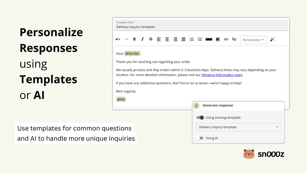Select the @Sender placeholder tag
Viewport: 307px width, 173px height.
[x=132, y=53]
